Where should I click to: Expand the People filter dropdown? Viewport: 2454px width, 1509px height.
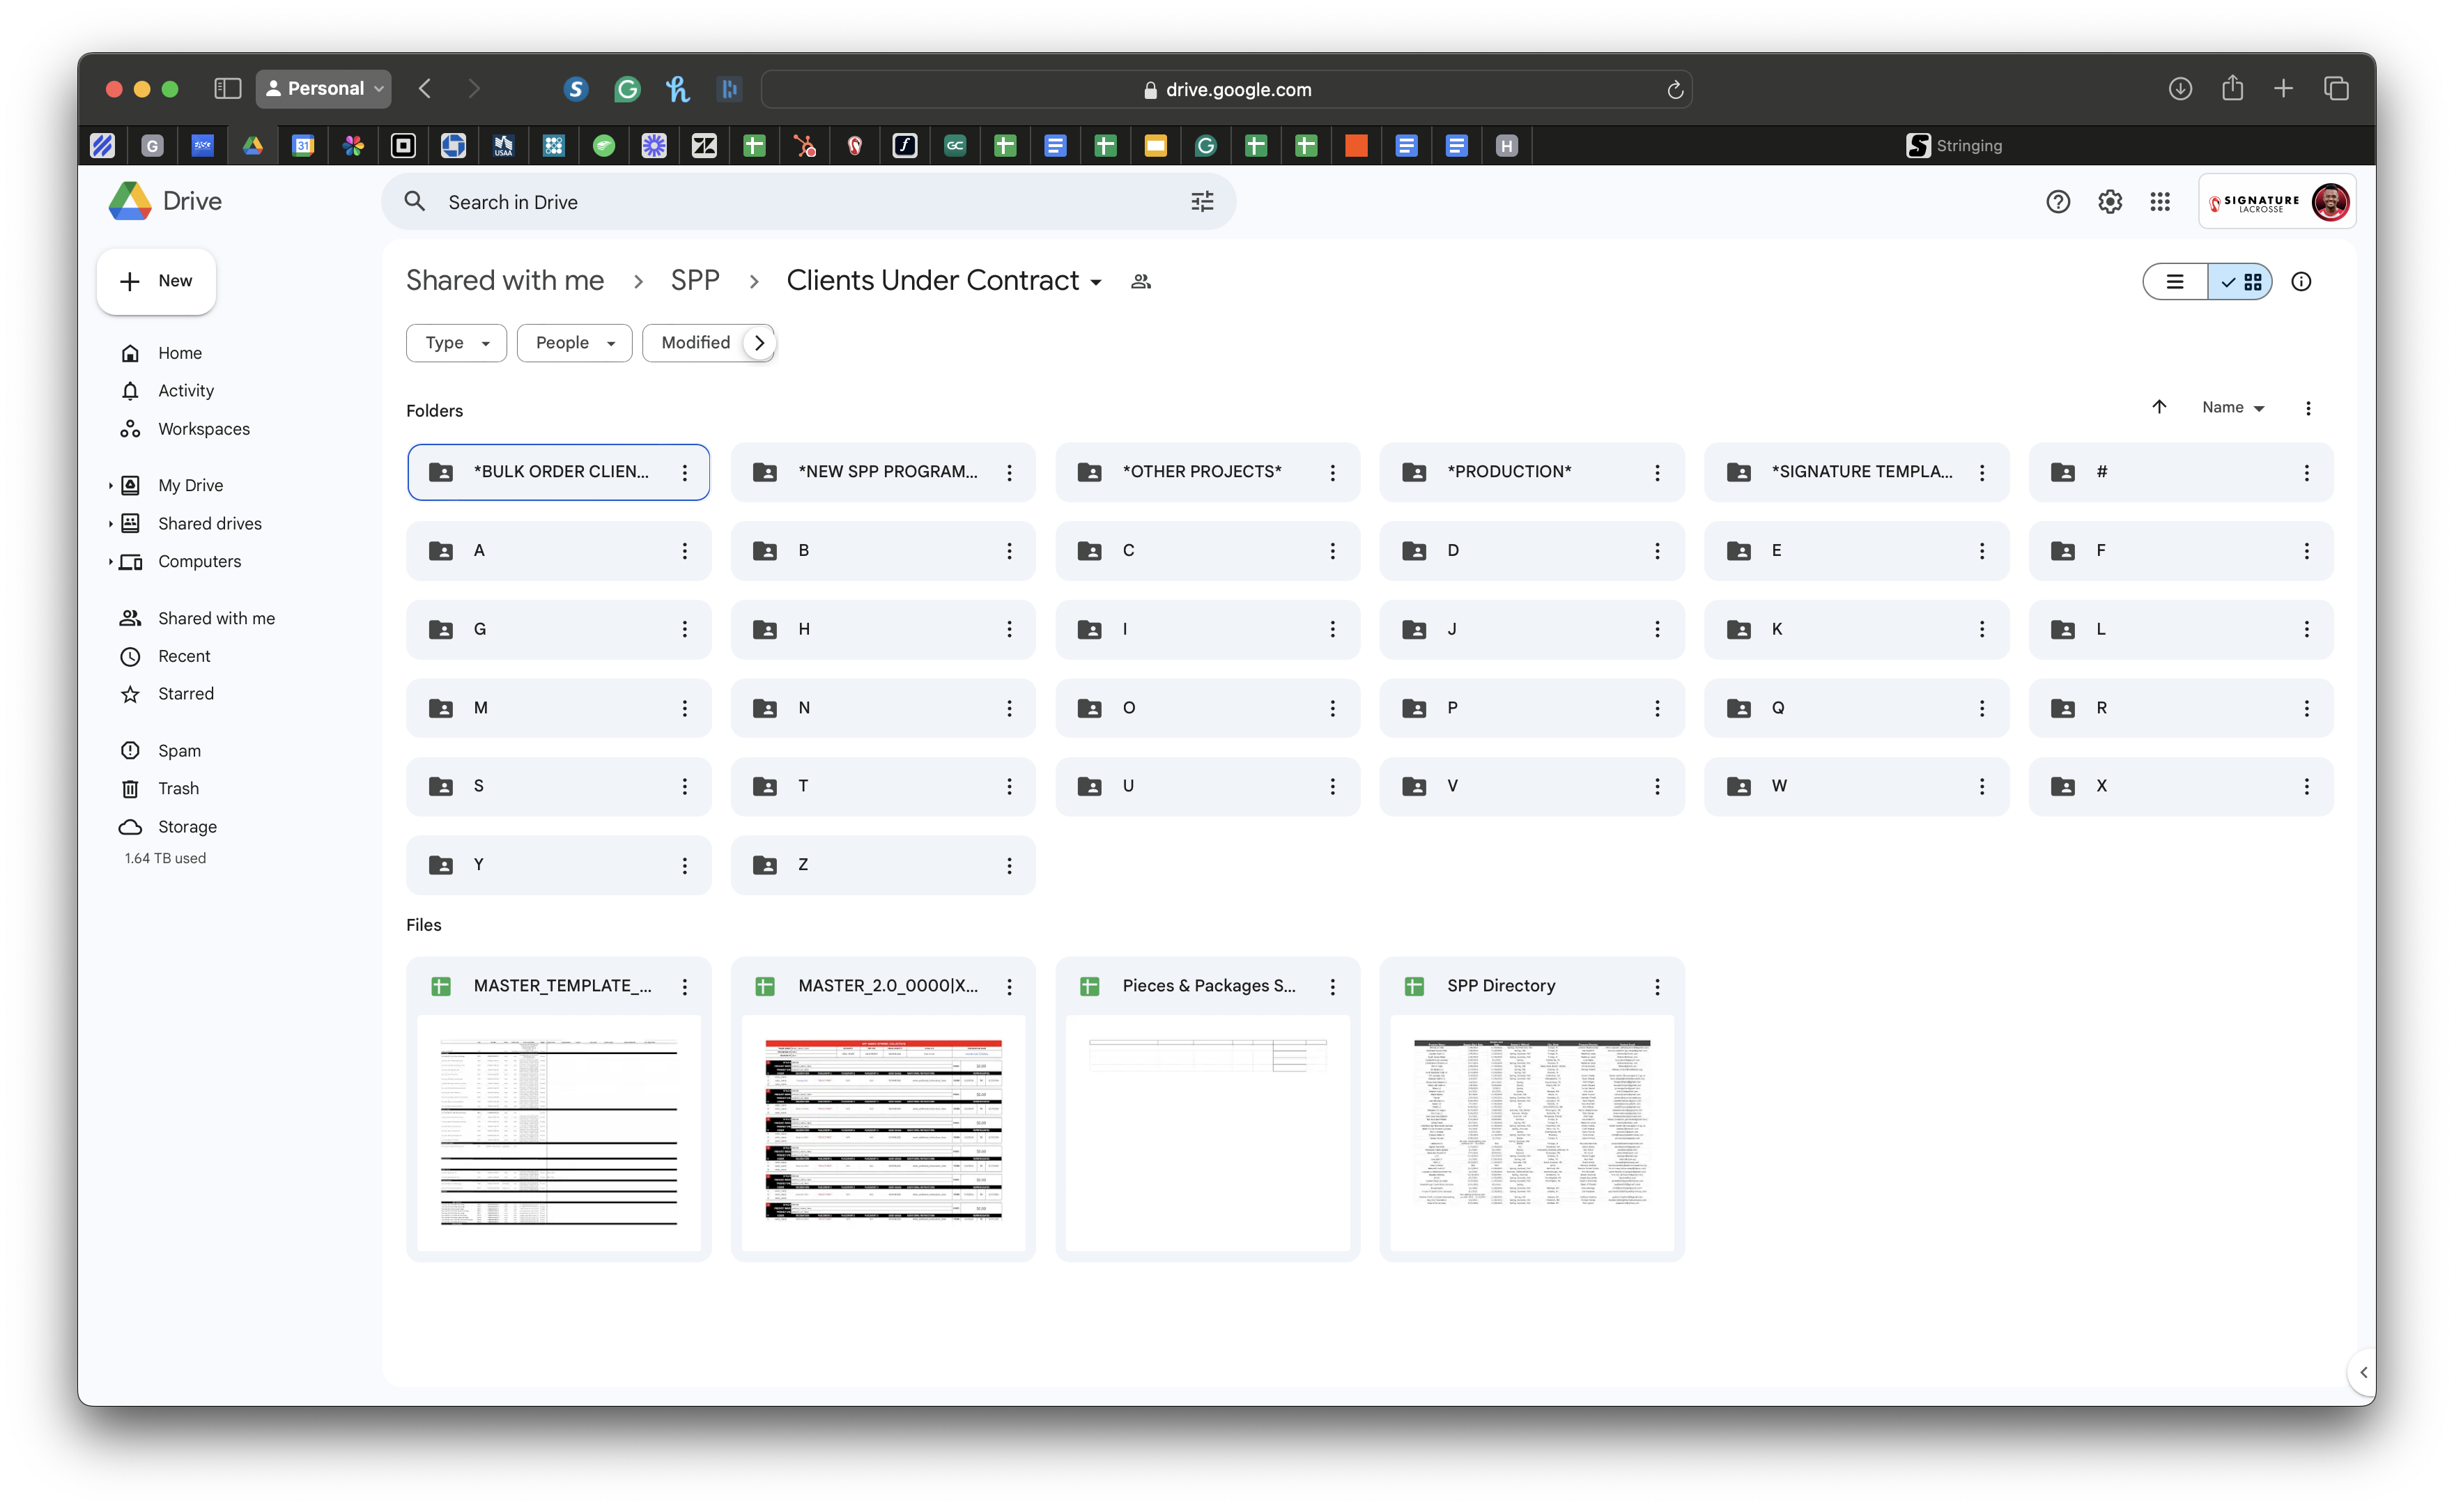(574, 342)
